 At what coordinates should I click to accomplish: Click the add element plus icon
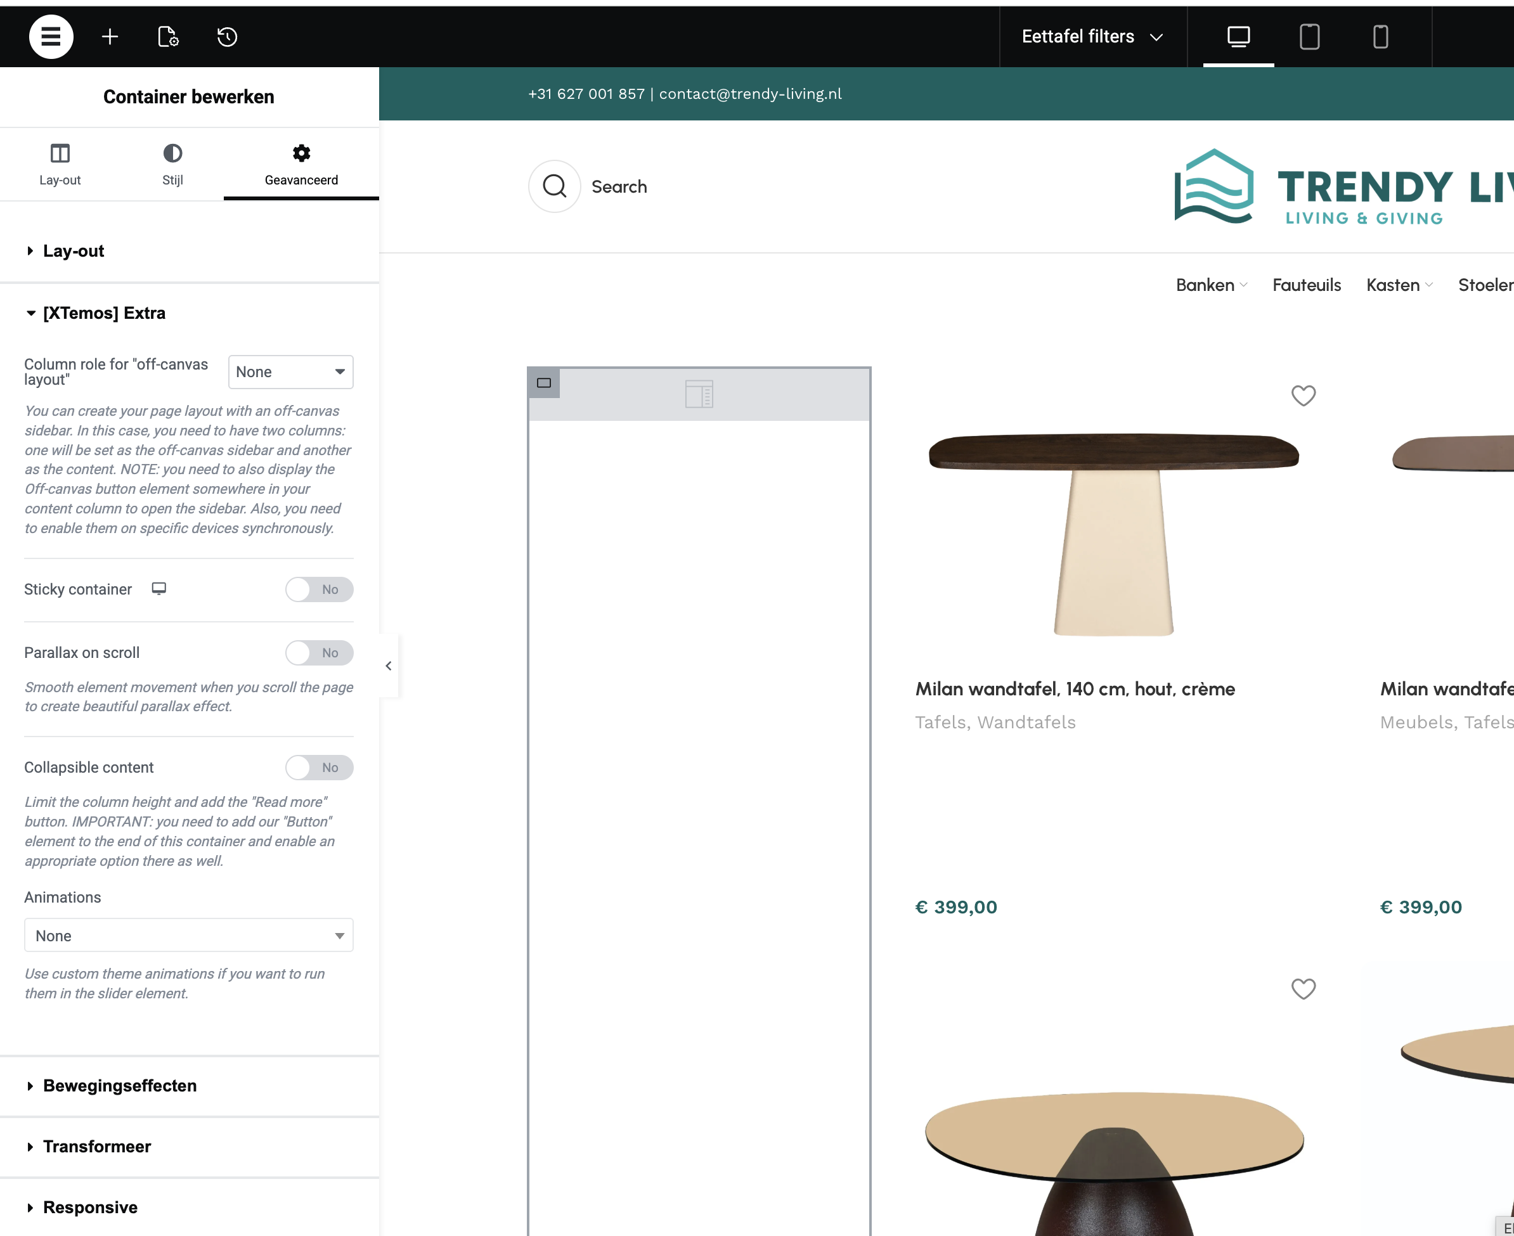pos(110,36)
